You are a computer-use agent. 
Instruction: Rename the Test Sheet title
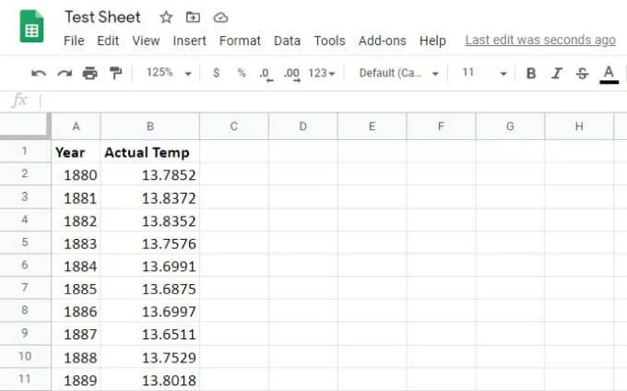102,18
